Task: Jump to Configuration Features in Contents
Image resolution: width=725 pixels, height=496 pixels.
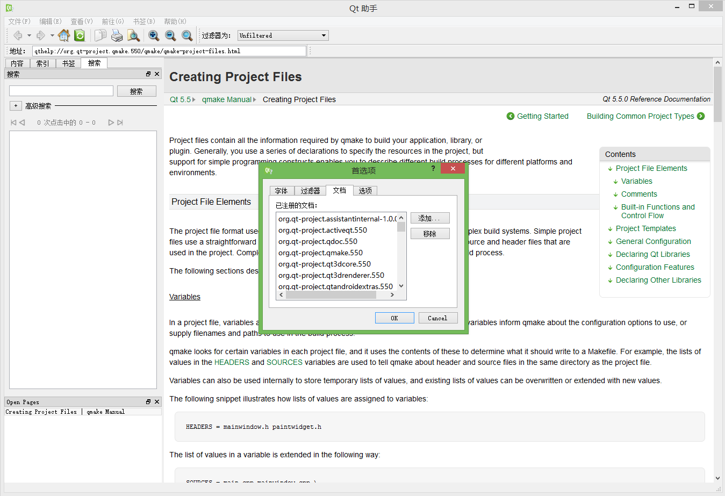Action: point(655,267)
